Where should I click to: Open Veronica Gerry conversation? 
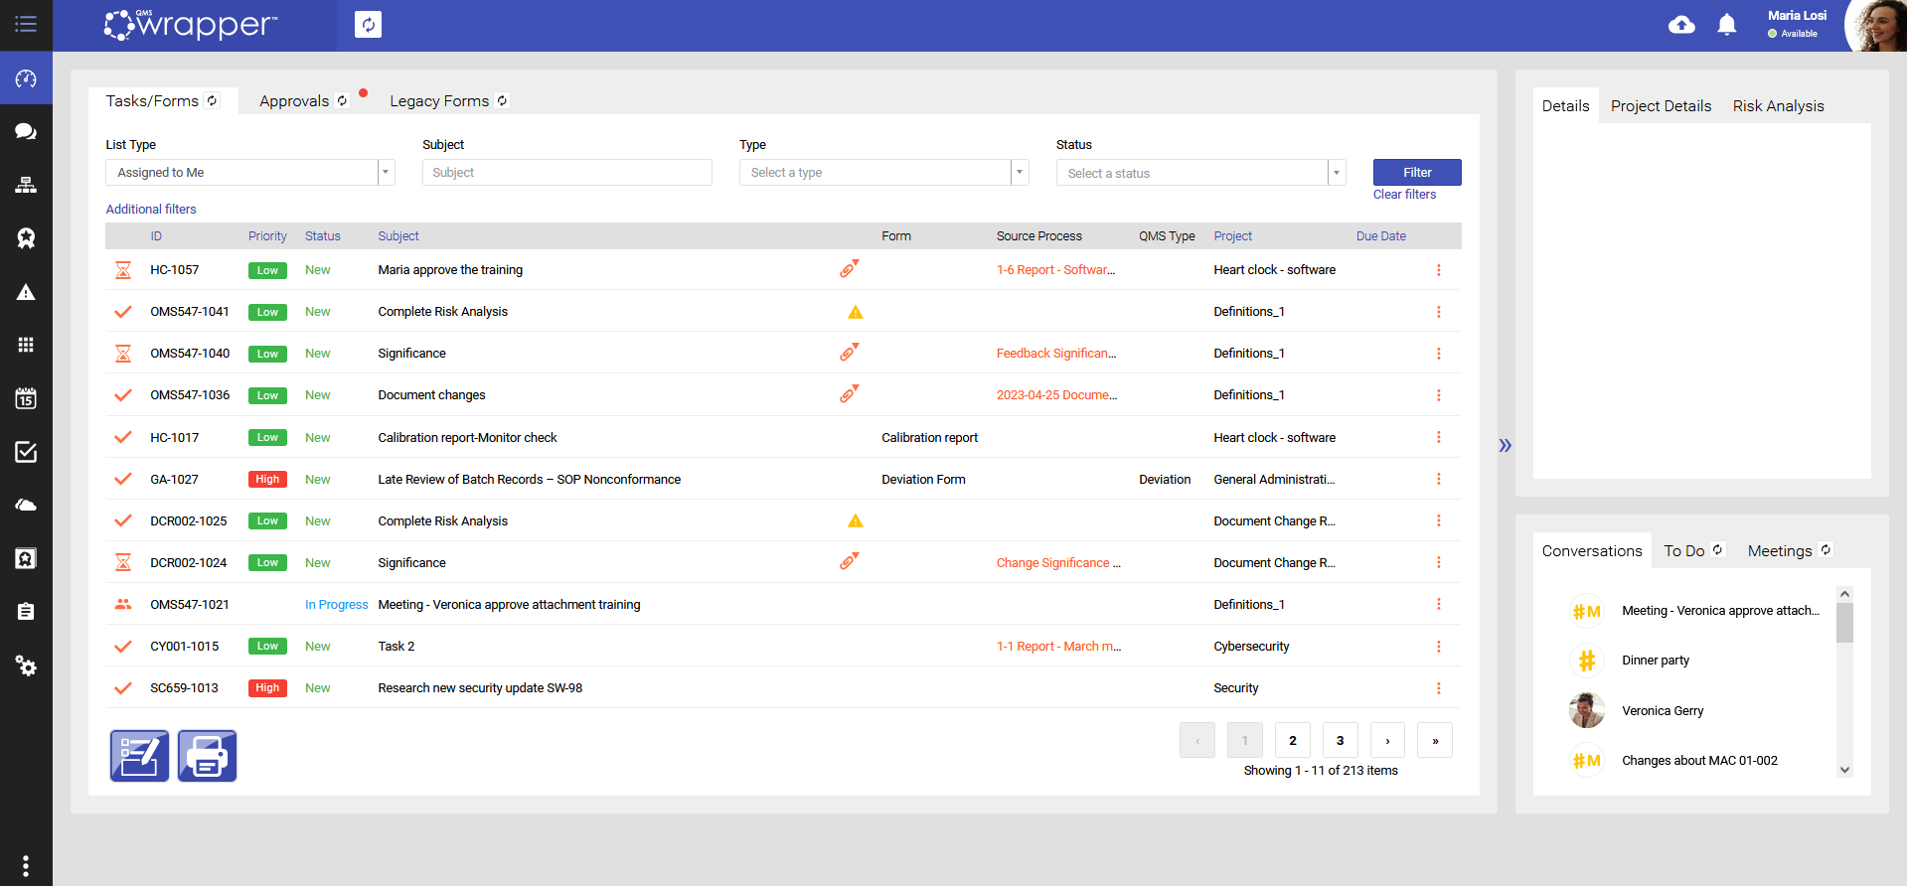click(x=1663, y=711)
